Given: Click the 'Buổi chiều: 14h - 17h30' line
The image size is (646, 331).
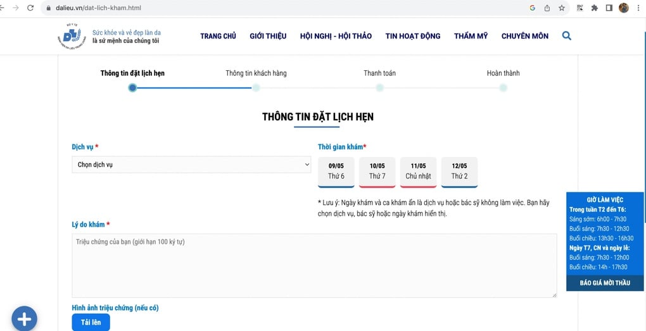Looking at the screenshot, I should (x=598, y=267).
